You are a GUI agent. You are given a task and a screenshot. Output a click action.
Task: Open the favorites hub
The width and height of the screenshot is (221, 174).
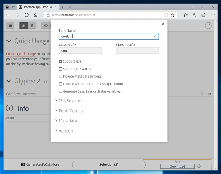(x=185, y=15)
